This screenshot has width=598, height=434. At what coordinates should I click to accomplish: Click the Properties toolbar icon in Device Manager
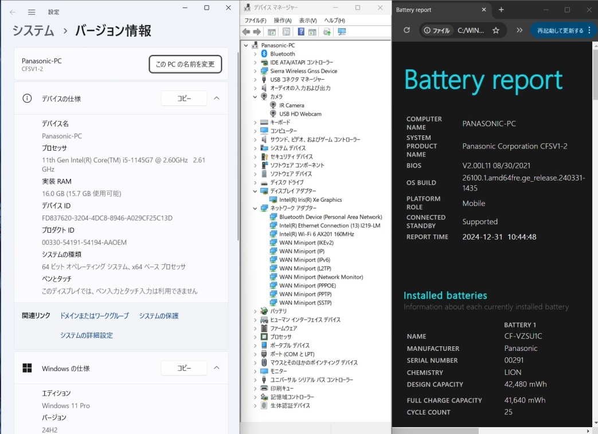287,32
